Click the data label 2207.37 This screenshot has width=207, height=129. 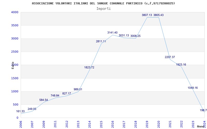pyautogui.click(x=170, y=57)
